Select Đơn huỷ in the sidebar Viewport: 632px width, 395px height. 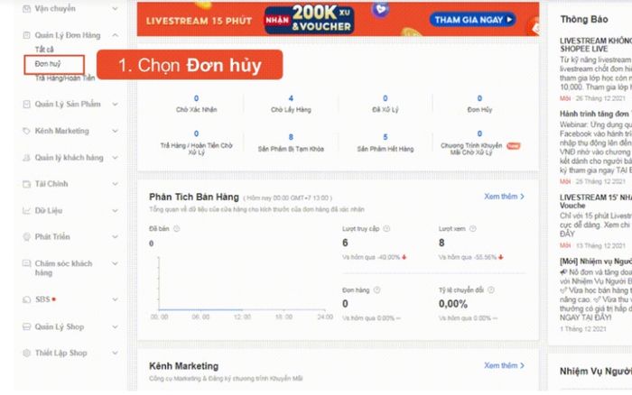coord(48,64)
